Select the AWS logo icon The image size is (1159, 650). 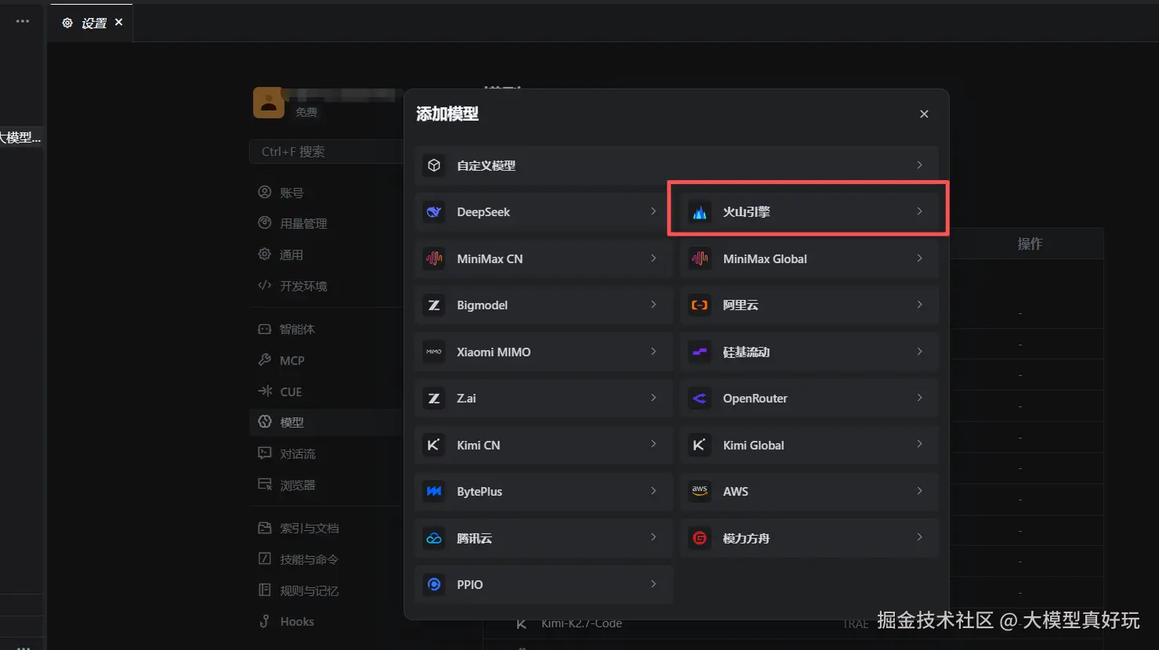point(700,492)
